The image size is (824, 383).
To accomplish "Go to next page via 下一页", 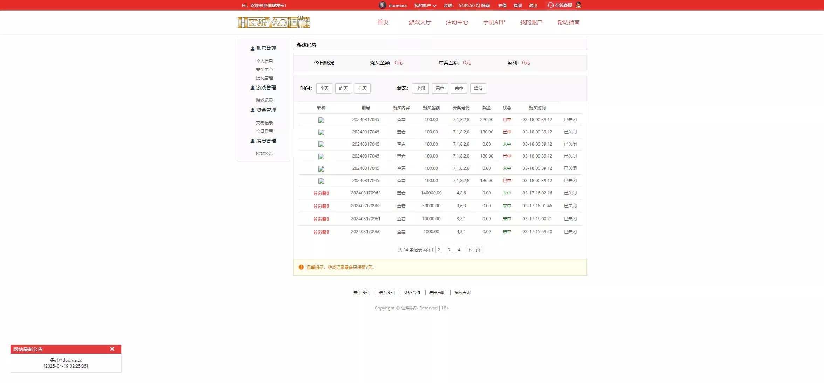I will point(474,250).
